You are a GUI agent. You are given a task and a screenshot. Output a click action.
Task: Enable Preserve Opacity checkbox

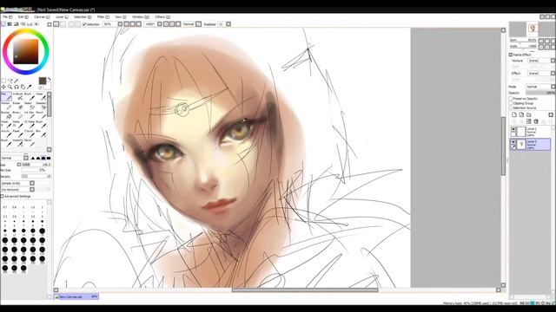pyautogui.click(x=511, y=98)
